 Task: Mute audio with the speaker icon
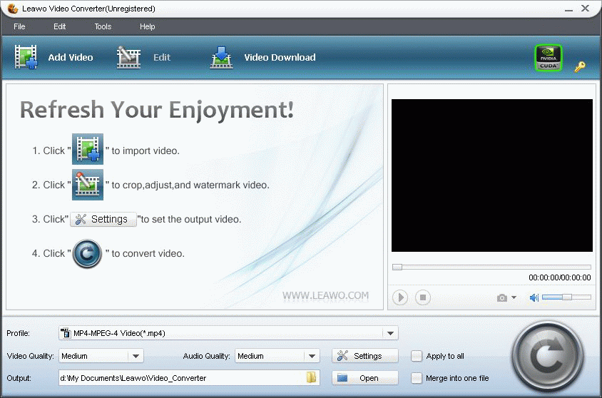click(x=534, y=297)
